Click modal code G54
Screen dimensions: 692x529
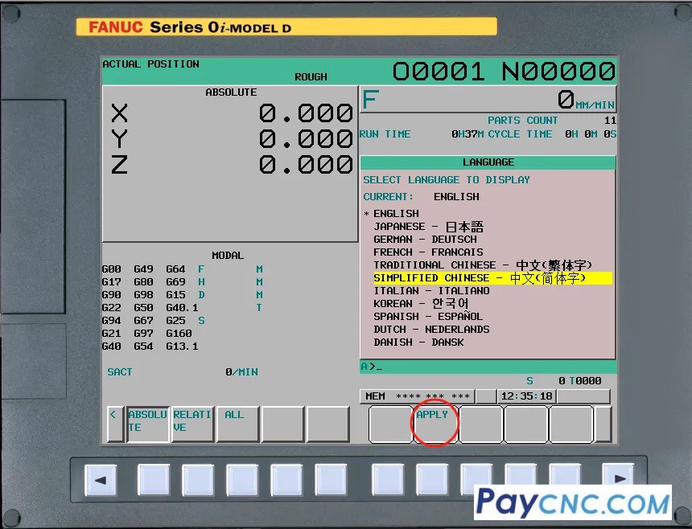pyautogui.click(x=143, y=346)
